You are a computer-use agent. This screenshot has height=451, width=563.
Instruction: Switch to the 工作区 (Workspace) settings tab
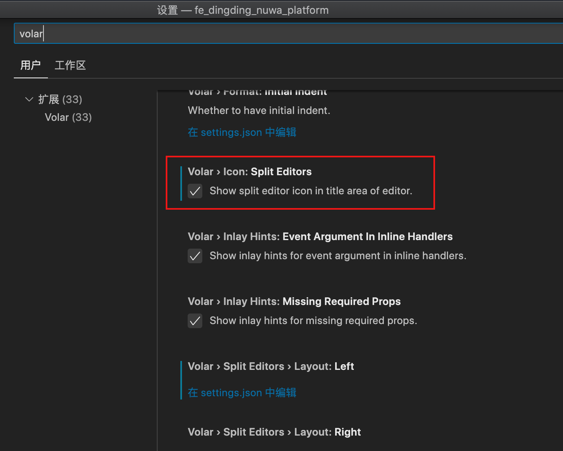point(70,65)
